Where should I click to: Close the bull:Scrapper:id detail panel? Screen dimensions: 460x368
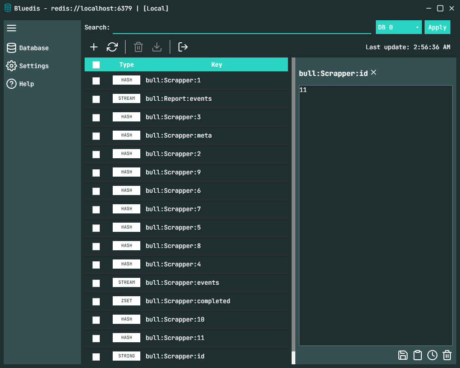374,72
